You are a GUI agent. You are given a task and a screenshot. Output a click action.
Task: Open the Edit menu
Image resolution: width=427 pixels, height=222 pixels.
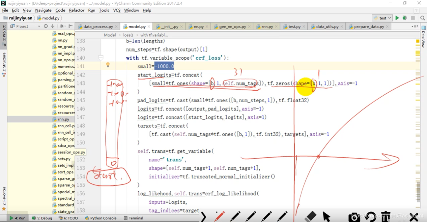15,10
